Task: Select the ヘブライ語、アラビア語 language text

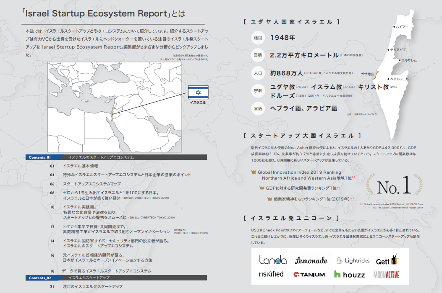Action: [303, 108]
